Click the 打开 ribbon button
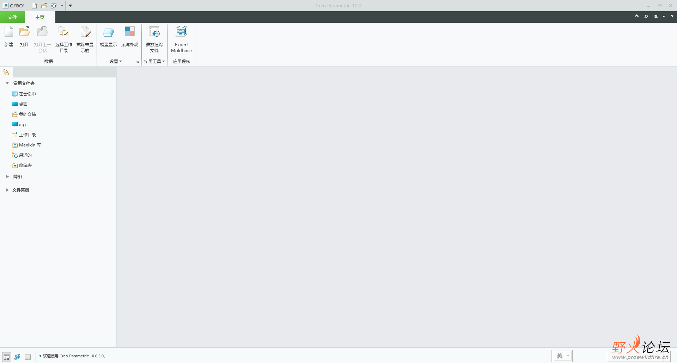The width and height of the screenshot is (677, 363). 24,37
